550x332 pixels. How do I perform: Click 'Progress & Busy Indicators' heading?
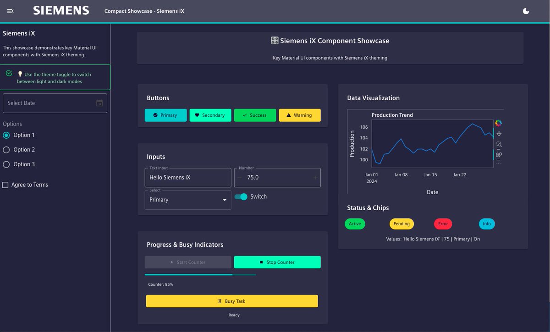(185, 245)
